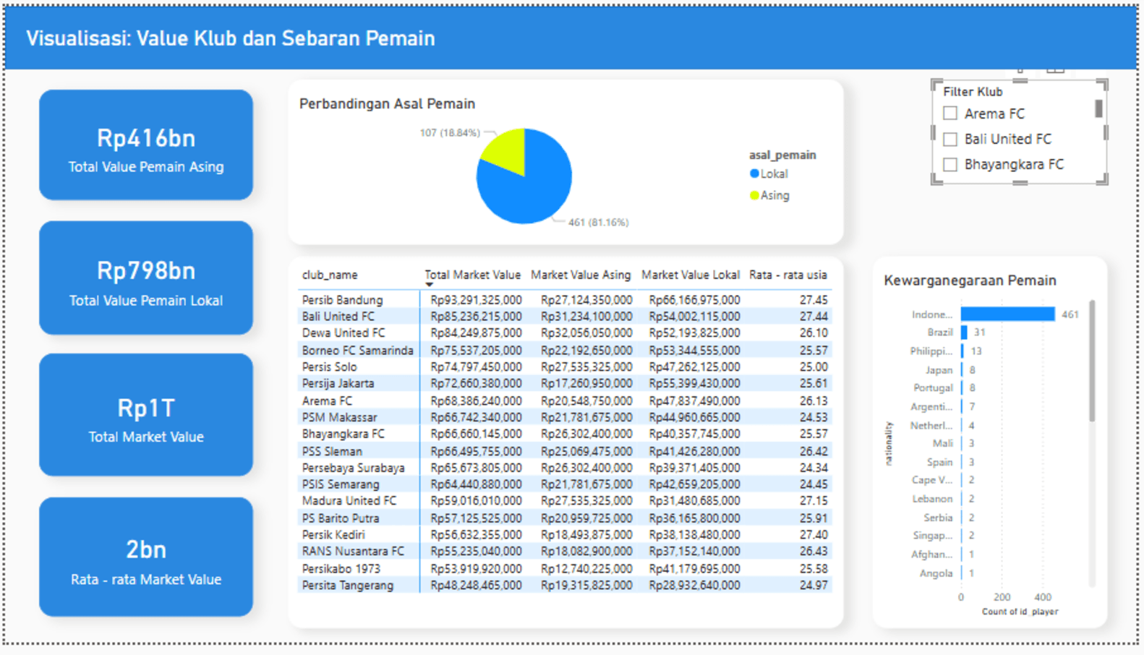Tick the Bhayangkara FC checkbox
The width and height of the screenshot is (1144, 655).
pos(950,164)
